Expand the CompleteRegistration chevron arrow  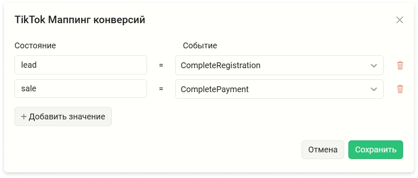tap(374, 66)
